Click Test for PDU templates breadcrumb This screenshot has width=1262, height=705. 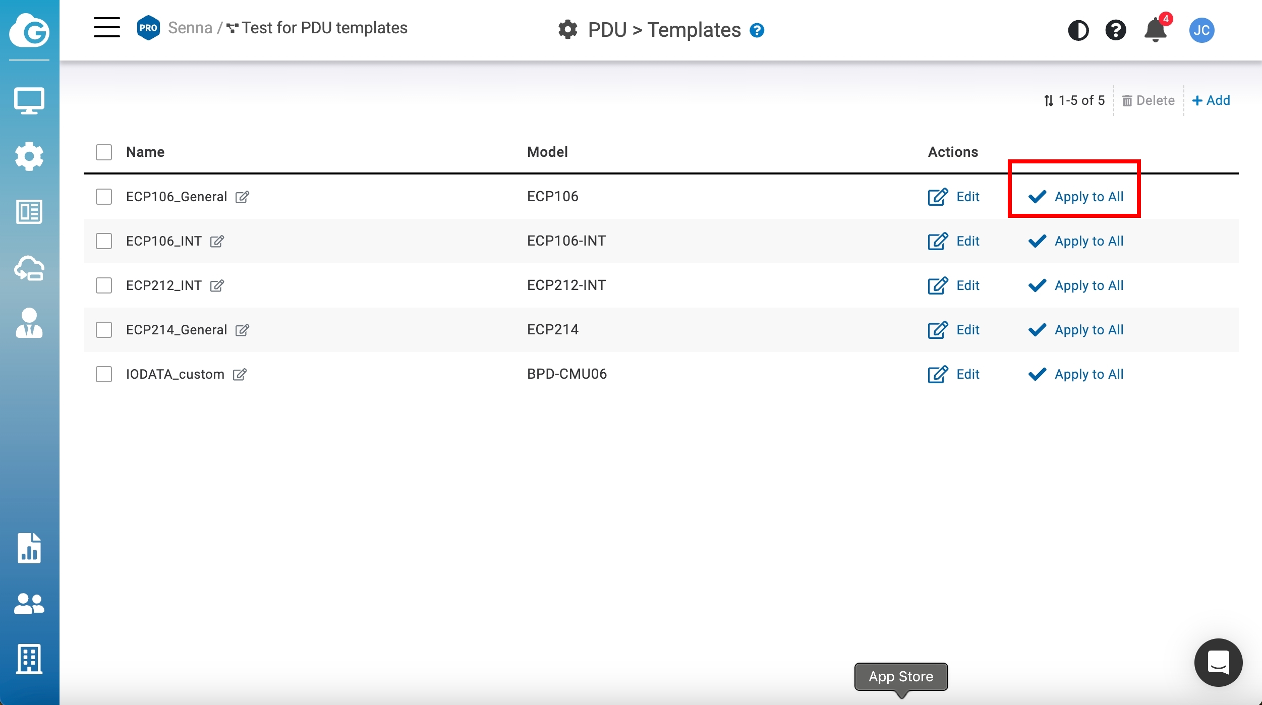(324, 28)
